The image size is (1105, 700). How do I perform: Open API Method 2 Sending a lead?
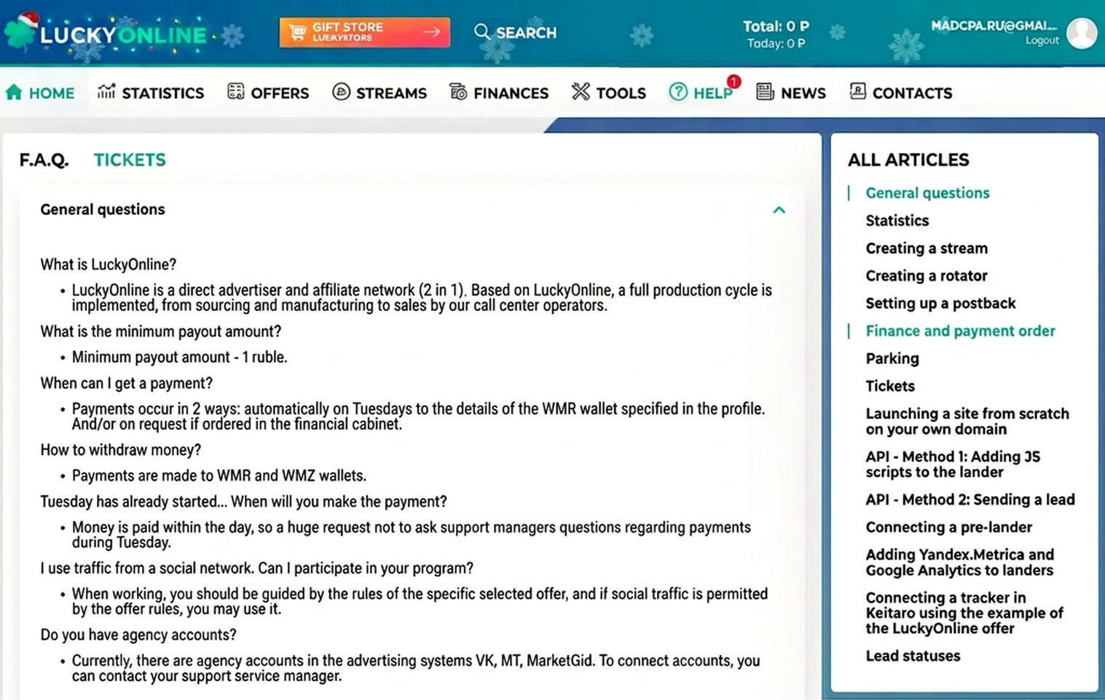(x=970, y=500)
